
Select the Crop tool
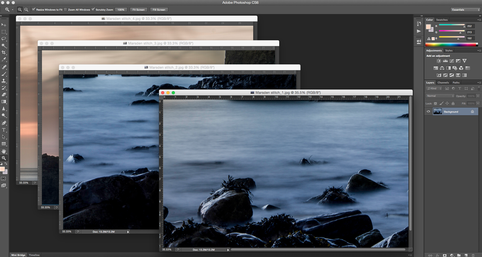[4, 53]
